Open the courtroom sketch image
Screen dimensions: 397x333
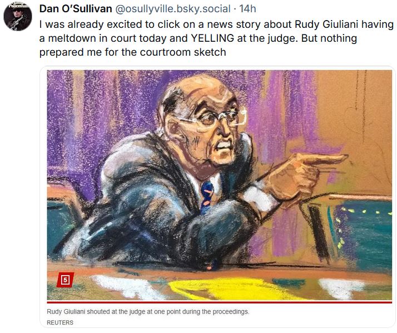coord(220,185)
